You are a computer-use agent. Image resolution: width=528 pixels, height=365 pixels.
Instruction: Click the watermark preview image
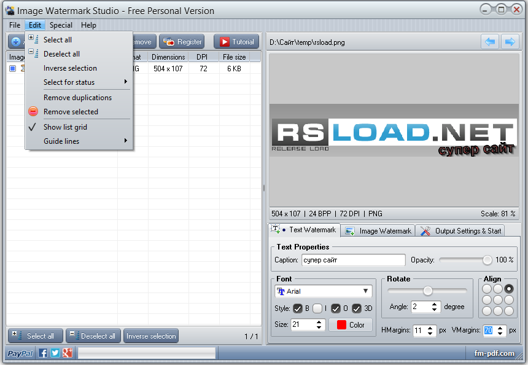click(394, 130)
